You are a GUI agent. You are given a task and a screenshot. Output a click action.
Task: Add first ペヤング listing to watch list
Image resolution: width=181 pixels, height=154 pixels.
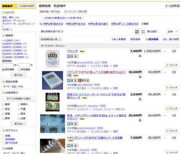click(172, 65)
